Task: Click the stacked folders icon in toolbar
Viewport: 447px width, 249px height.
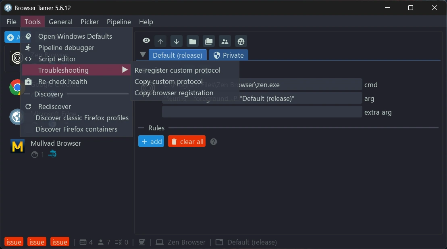Action: coord(209,42)
